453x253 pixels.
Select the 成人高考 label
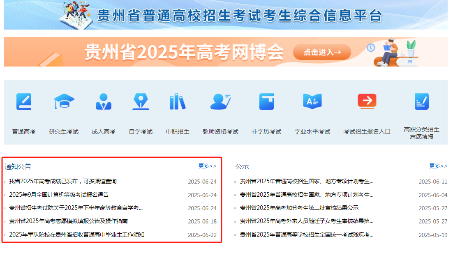click(x=104, y=132)
